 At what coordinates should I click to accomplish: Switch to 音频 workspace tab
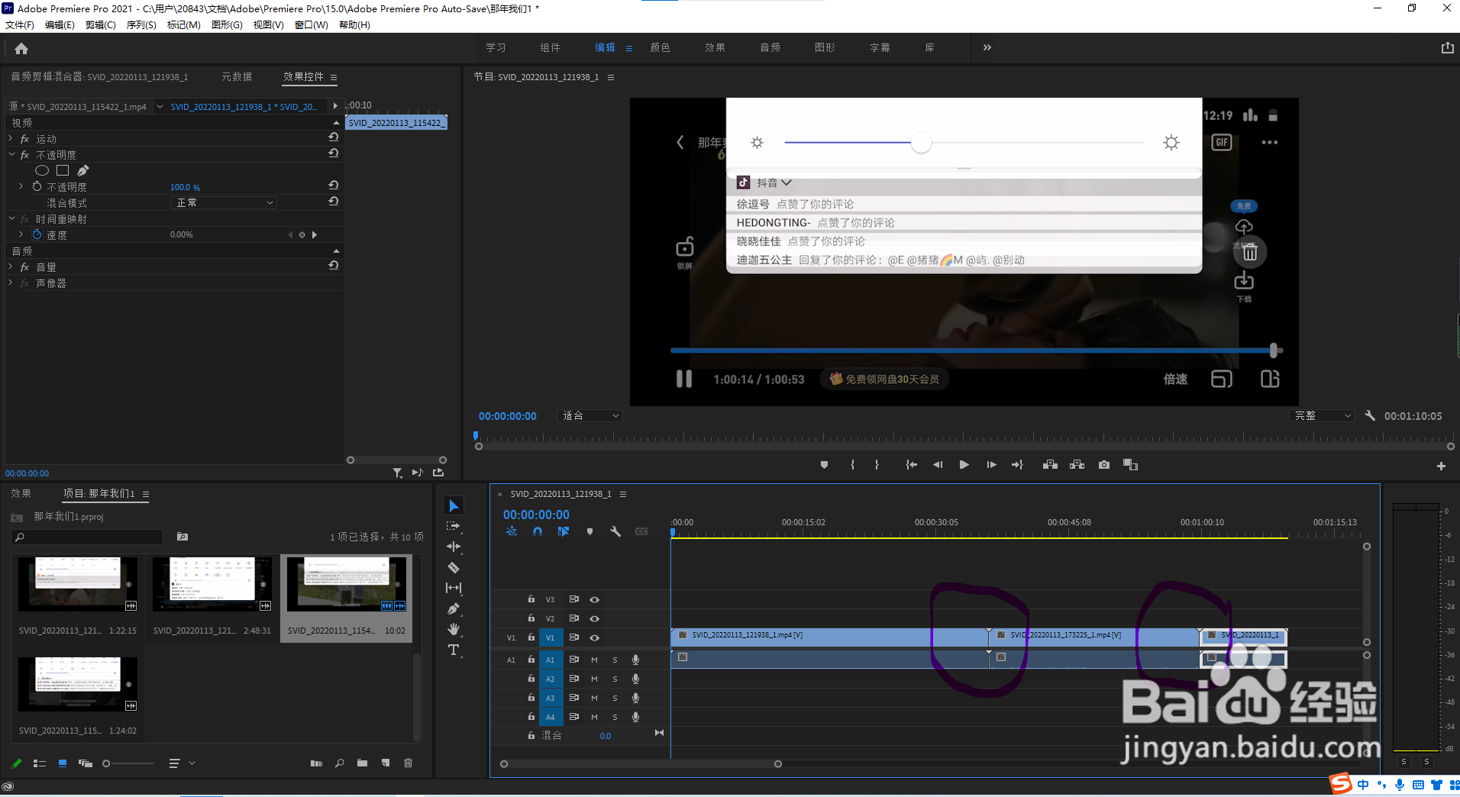(770, 47)
